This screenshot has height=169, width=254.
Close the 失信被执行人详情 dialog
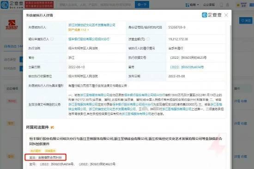pos(226,15)
